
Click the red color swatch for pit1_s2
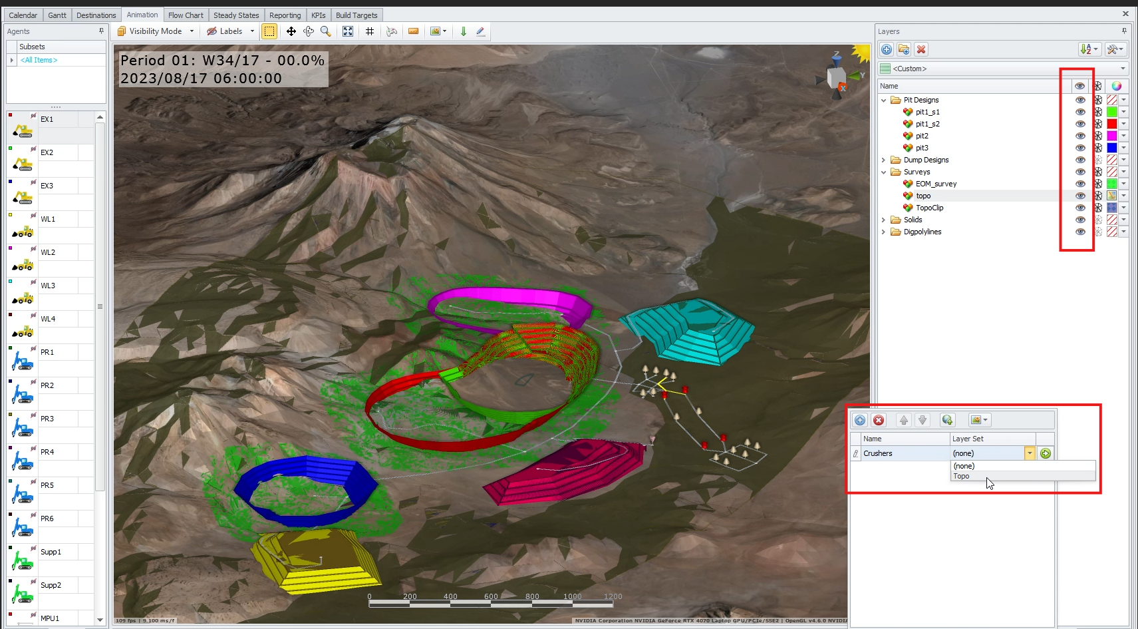[1111, 124]
